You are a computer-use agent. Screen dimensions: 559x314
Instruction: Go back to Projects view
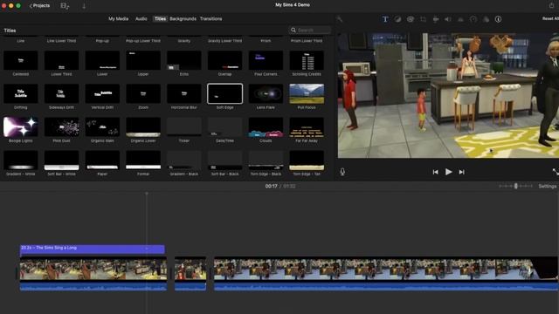(x=39, y=6)
